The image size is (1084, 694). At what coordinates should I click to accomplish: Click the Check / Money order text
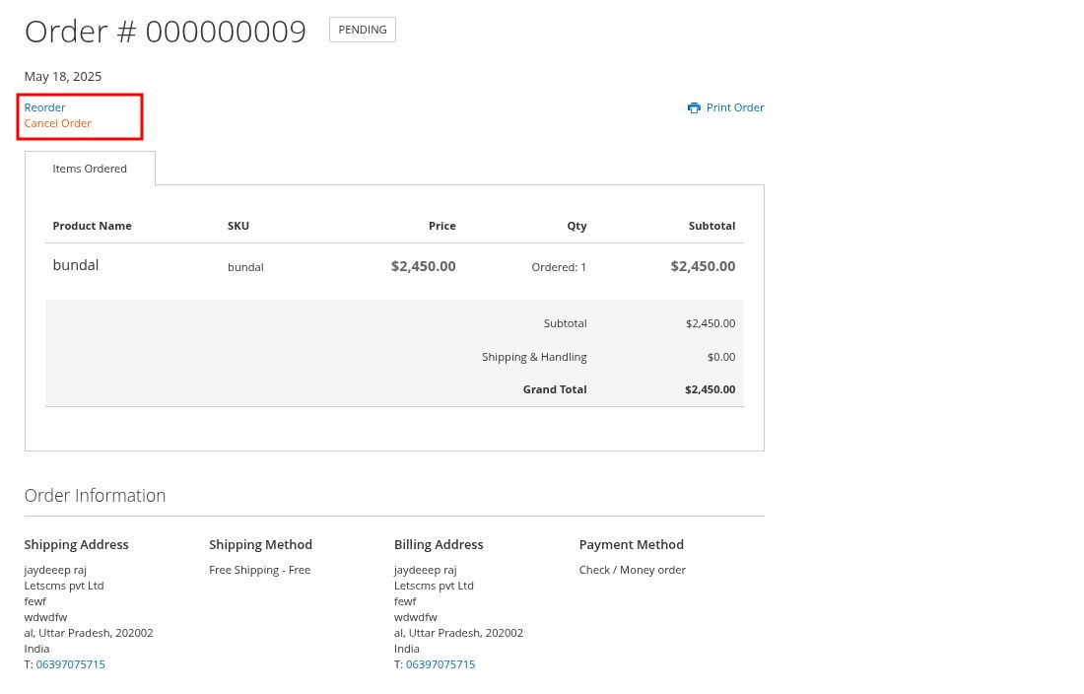coord(632,570)
